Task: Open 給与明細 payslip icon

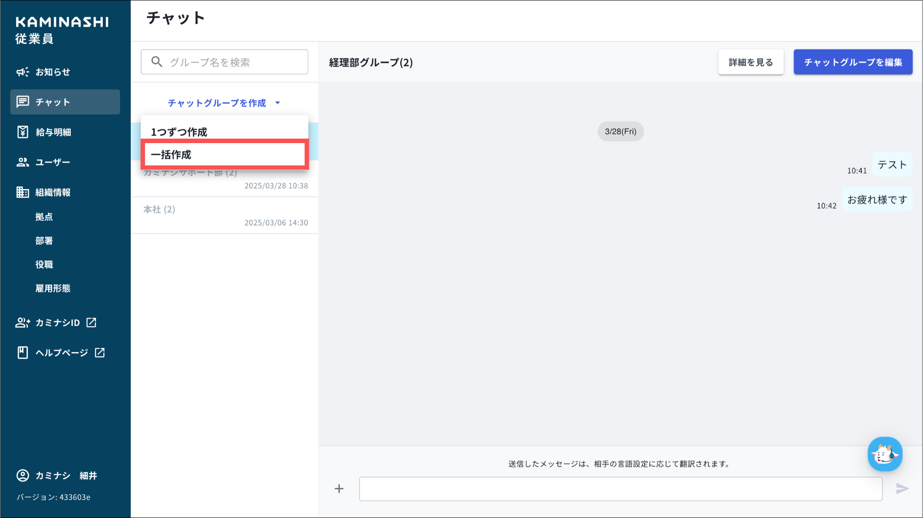Action: pos(23,132)
